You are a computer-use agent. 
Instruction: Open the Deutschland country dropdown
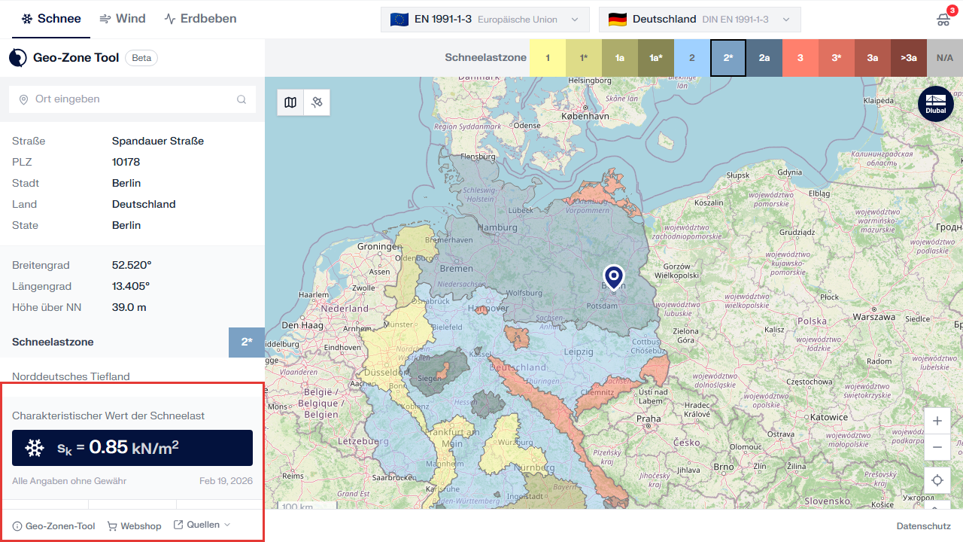(x=700, y=20)
